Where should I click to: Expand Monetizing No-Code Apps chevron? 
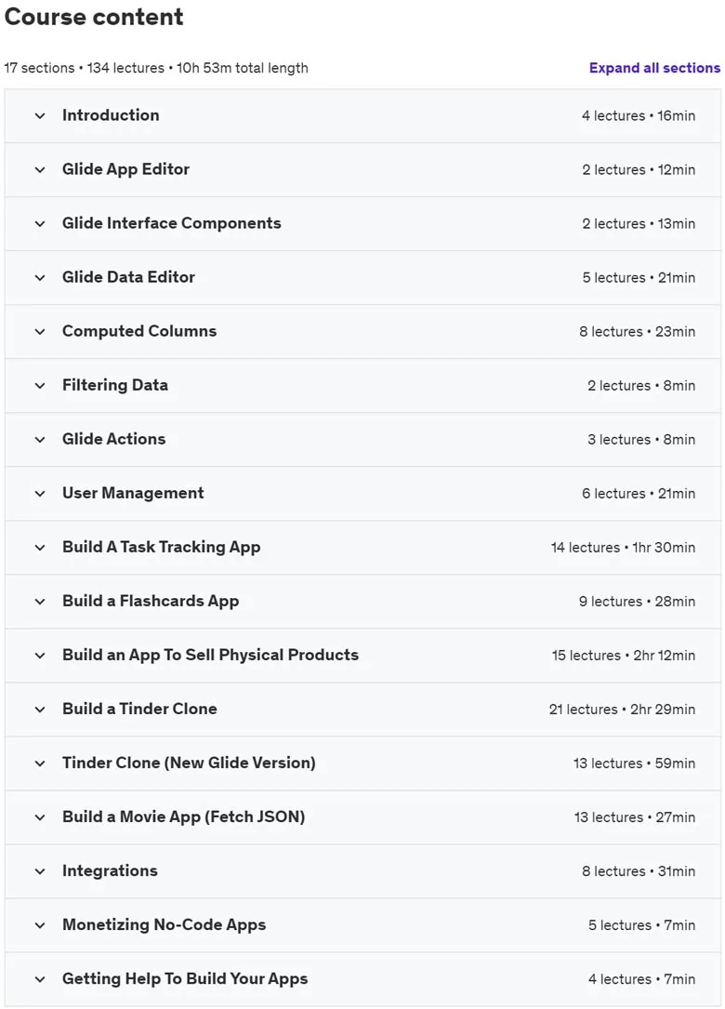[40, 925]
